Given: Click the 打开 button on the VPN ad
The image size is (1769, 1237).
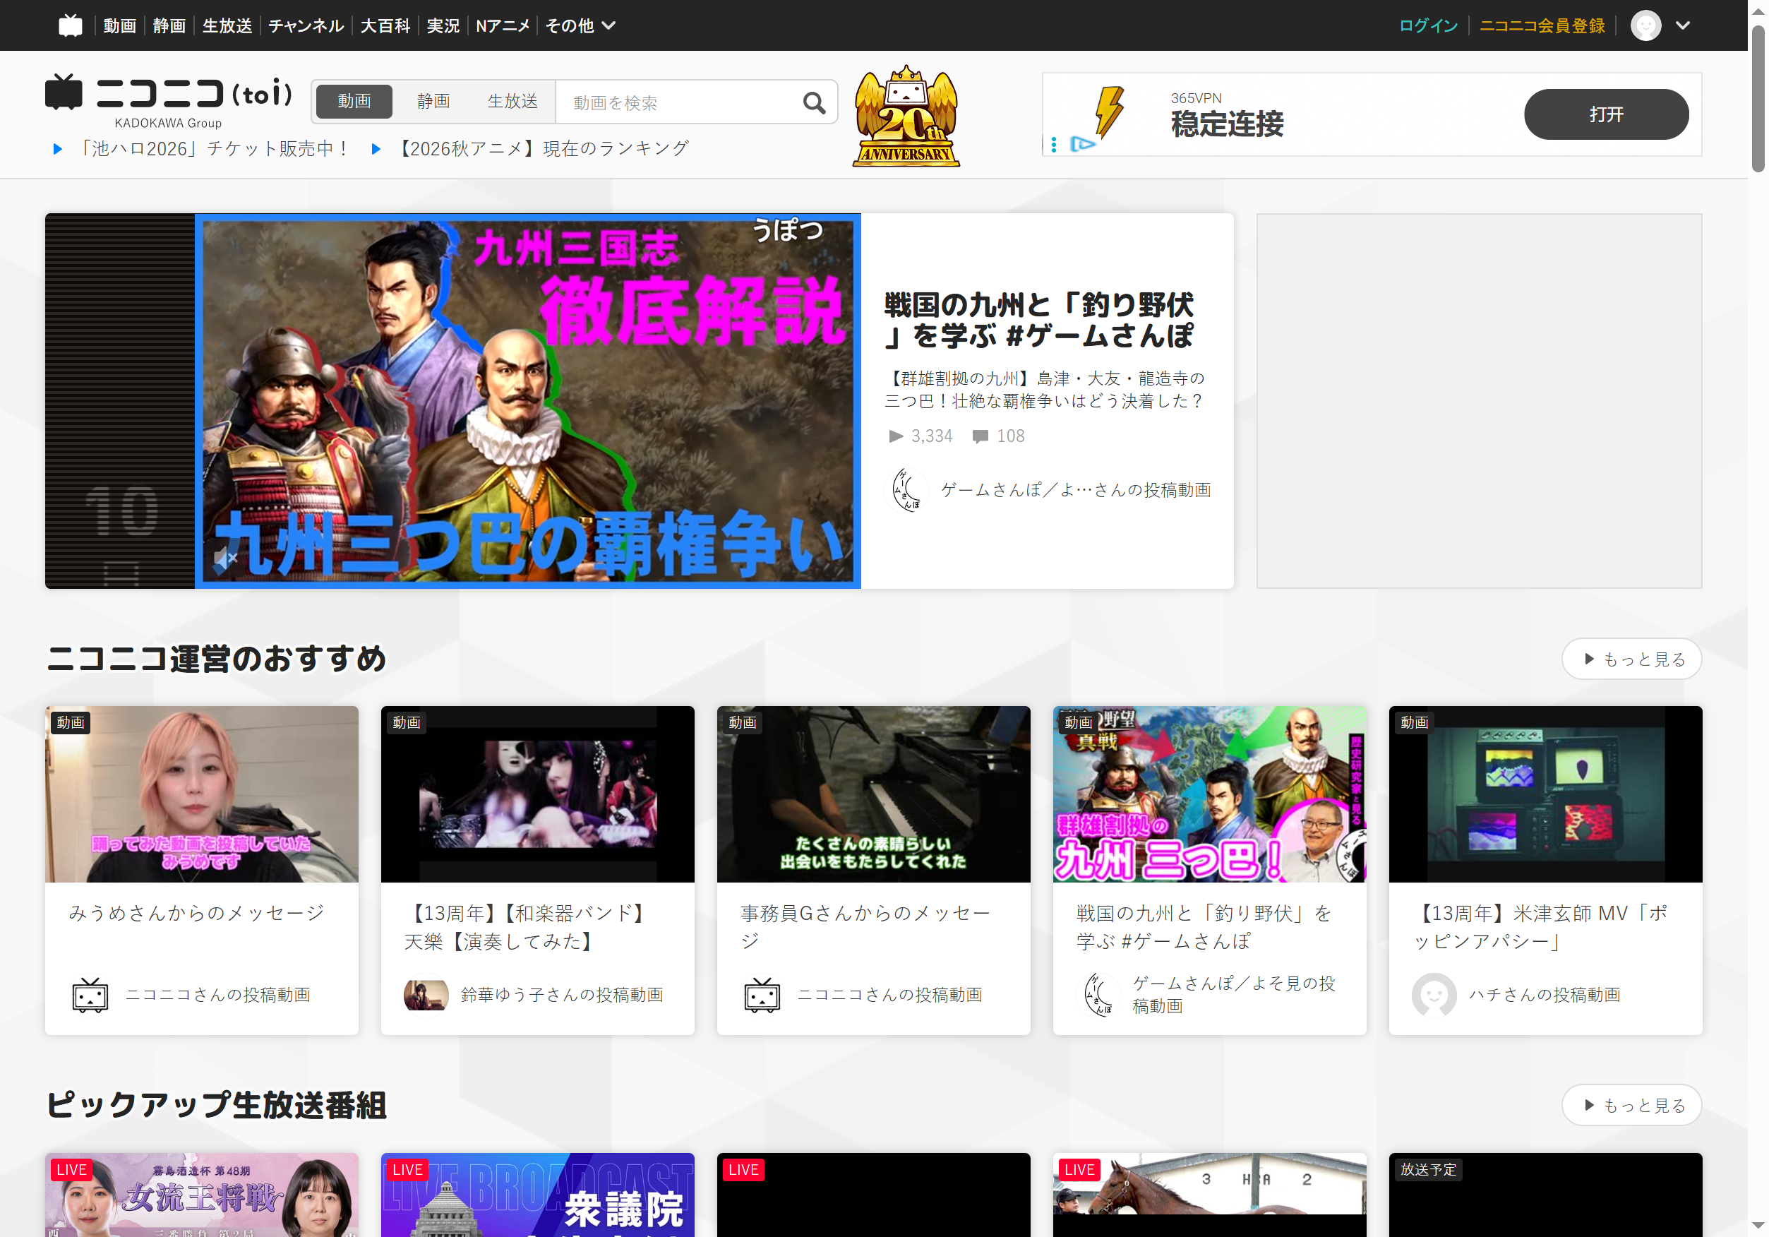Looking at the screenshot, I should coord(1606,114).
